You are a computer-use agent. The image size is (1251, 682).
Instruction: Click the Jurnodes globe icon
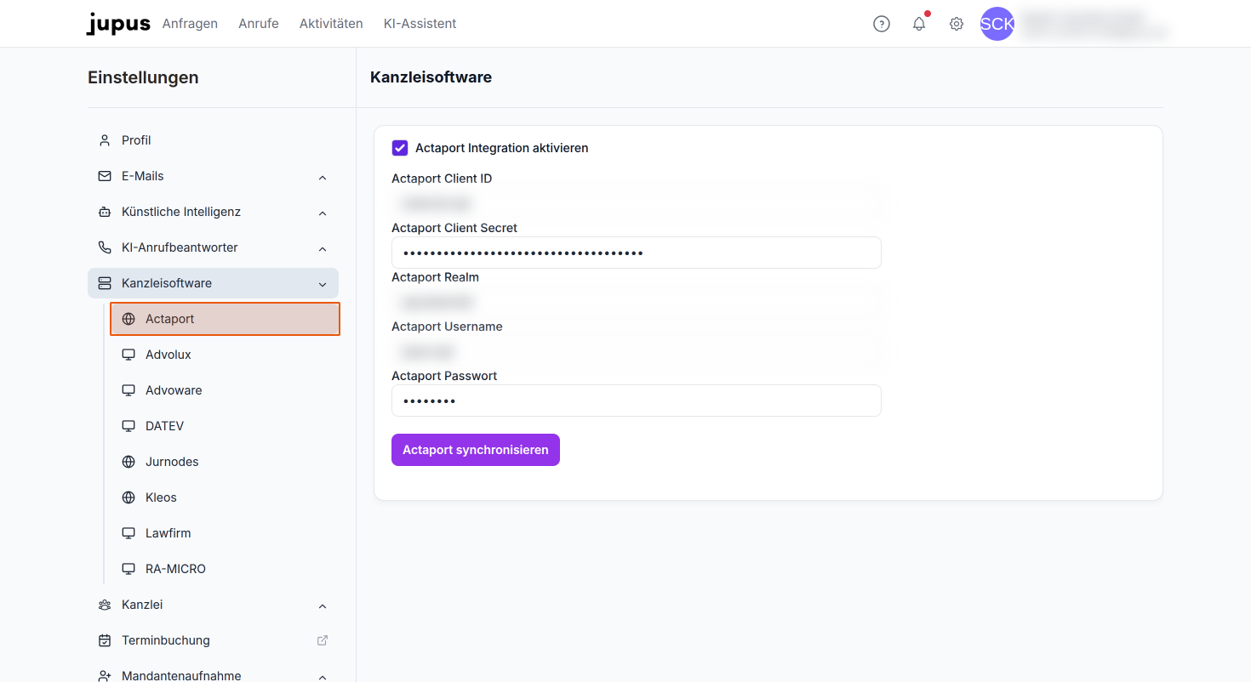[x=129, y=462]
